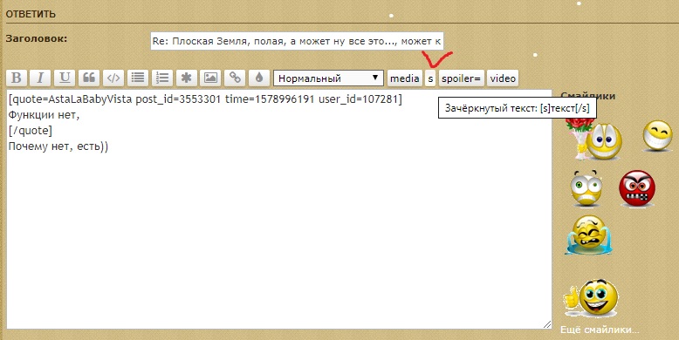
Task: Open the Нормальный font size dropdown
Action: pyautogui.click(x=328, y=78)
